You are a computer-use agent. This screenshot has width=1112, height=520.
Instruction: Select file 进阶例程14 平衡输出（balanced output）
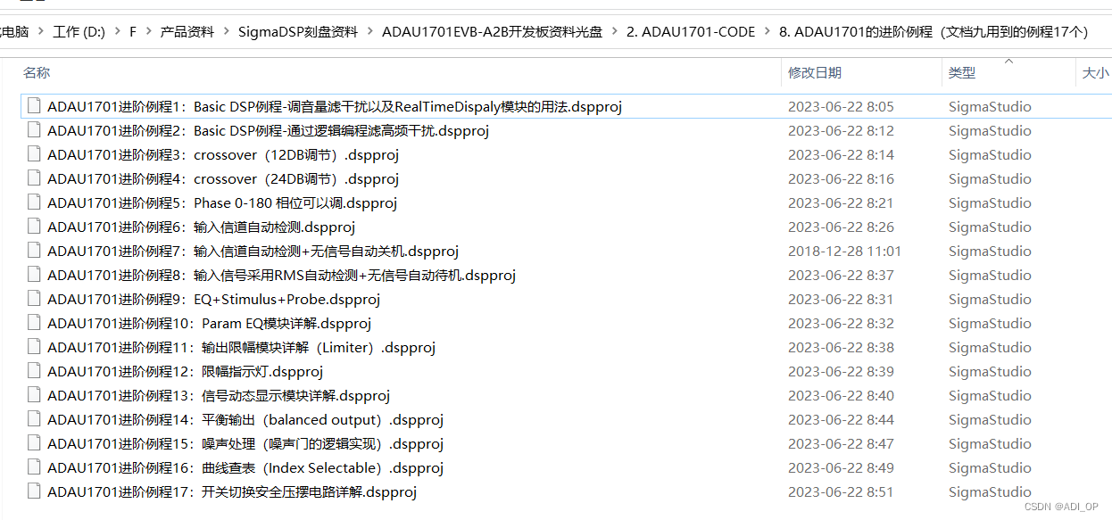click(245, 419)
